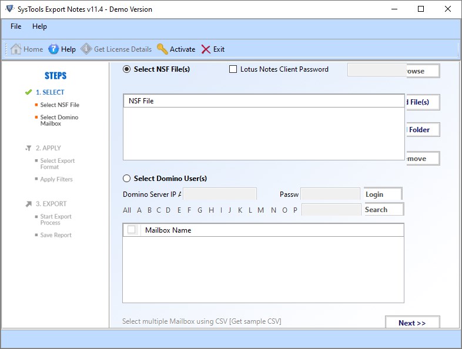Viewport: 462px width, 349px height.
Task: Minimize the SysTools Export Notes window
Action: pyautogui.click(x=394, y=9)
